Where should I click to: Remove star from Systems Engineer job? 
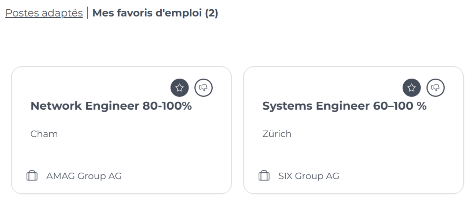pos(412,88)
